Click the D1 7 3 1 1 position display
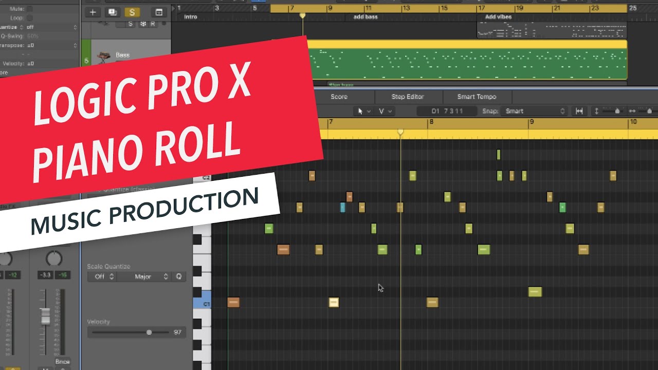The image size is (658, 370). 447,111
